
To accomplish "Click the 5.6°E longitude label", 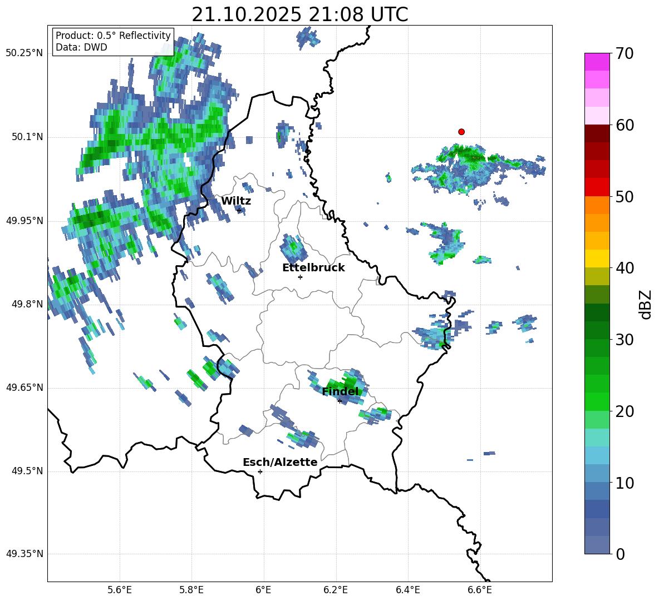I will point(120,590).
